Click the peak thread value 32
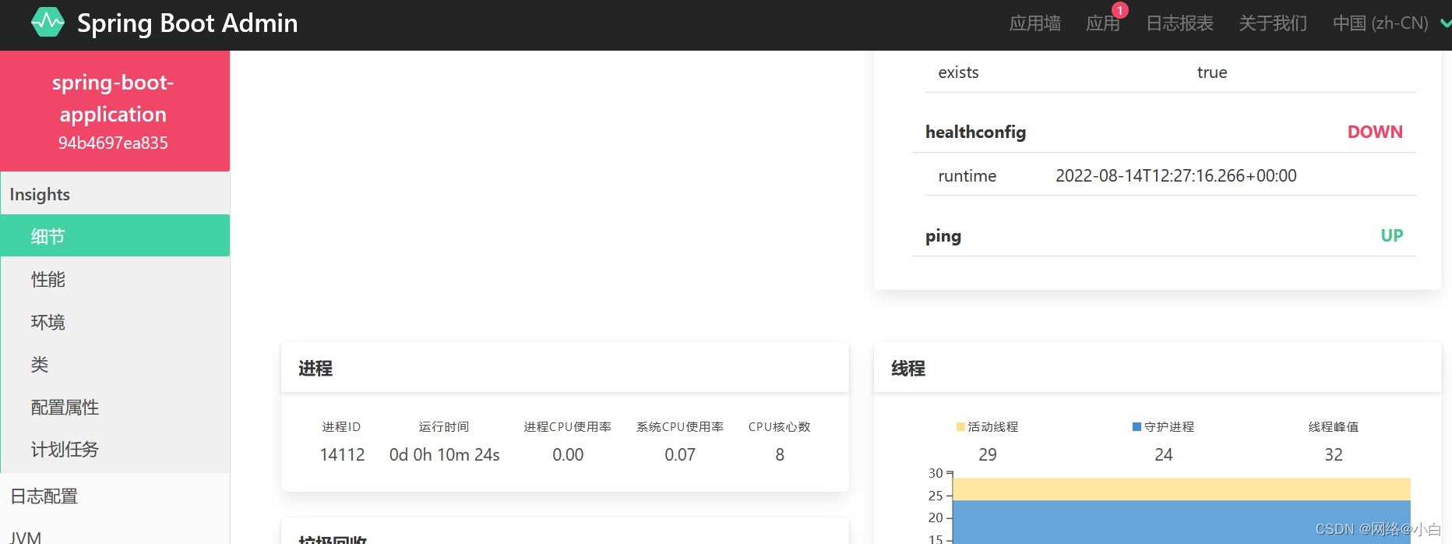 1334,454
